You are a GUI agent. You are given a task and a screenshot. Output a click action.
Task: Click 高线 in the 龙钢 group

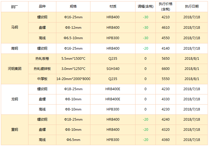[x=42, y=109]
